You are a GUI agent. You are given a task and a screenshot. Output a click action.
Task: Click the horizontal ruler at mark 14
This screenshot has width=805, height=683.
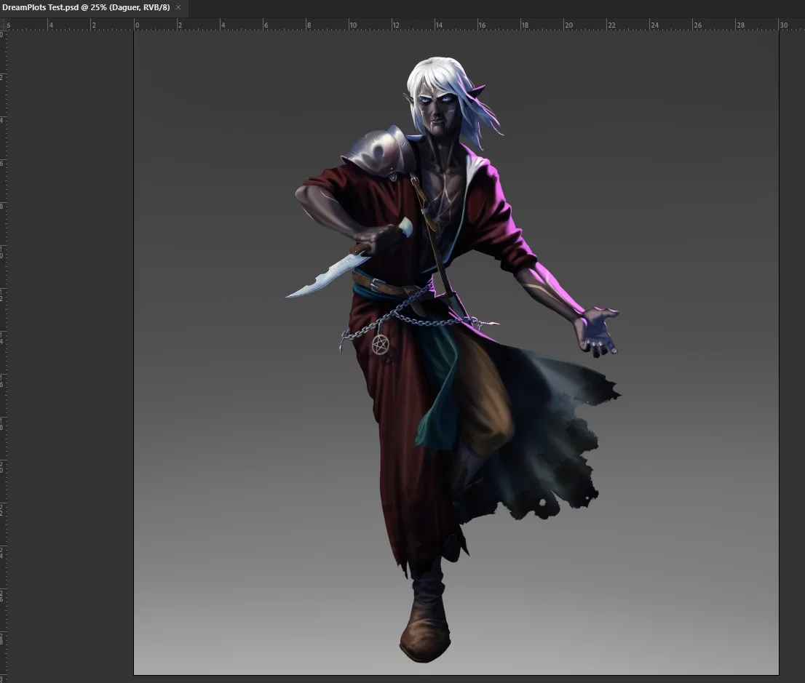[438, 24]
